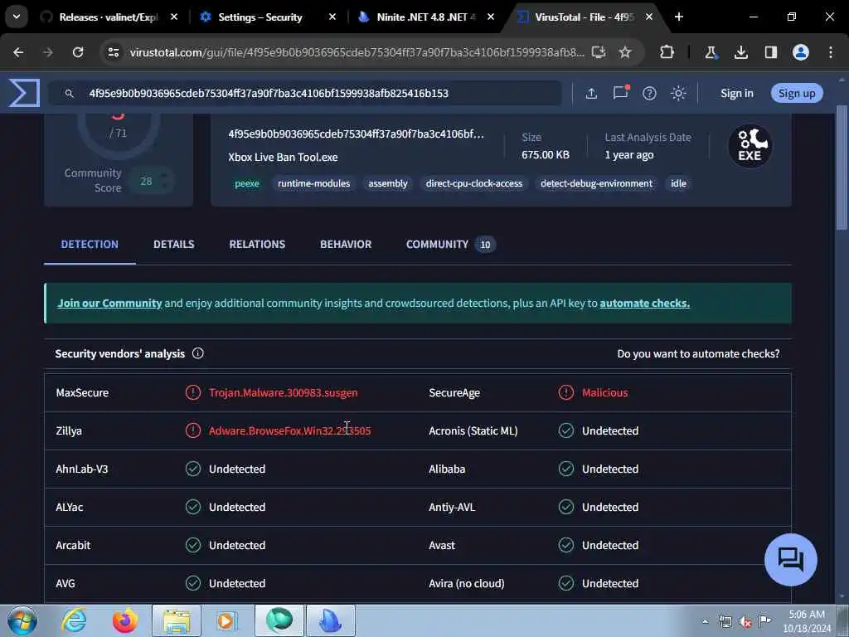
Task: Click the VirusTotal logo icon
Action: 24,93
